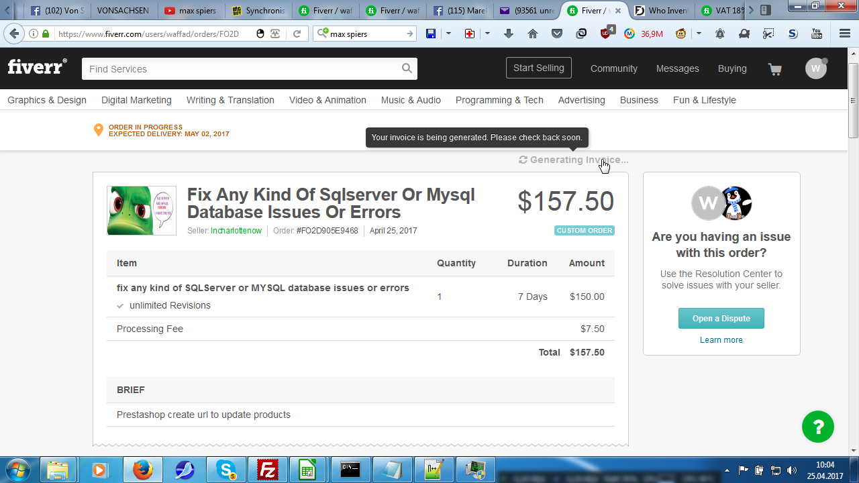Switch to the Synchronis tab

point(259,11)
